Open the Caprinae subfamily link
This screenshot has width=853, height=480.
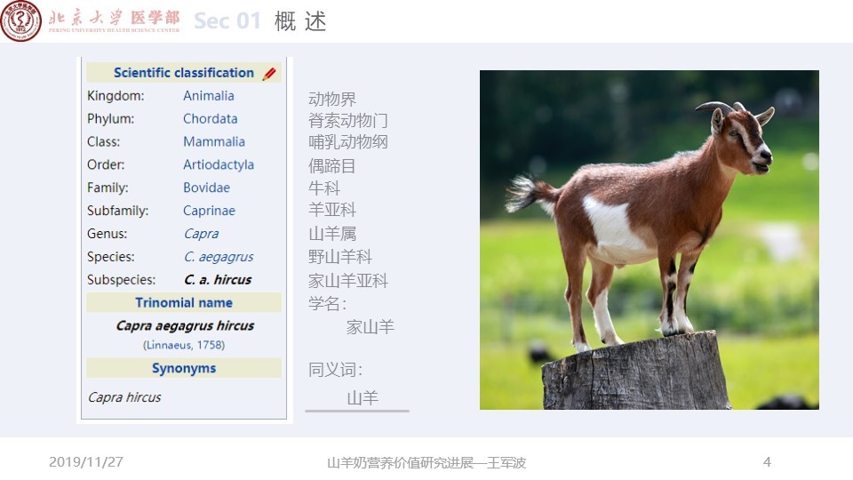pos(209,211)
